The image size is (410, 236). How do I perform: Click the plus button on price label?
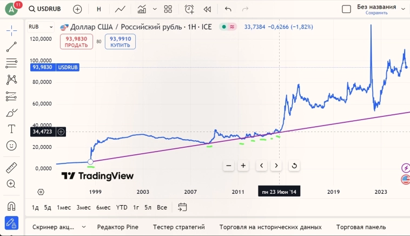pyautogui.click(x=61, y=132)
